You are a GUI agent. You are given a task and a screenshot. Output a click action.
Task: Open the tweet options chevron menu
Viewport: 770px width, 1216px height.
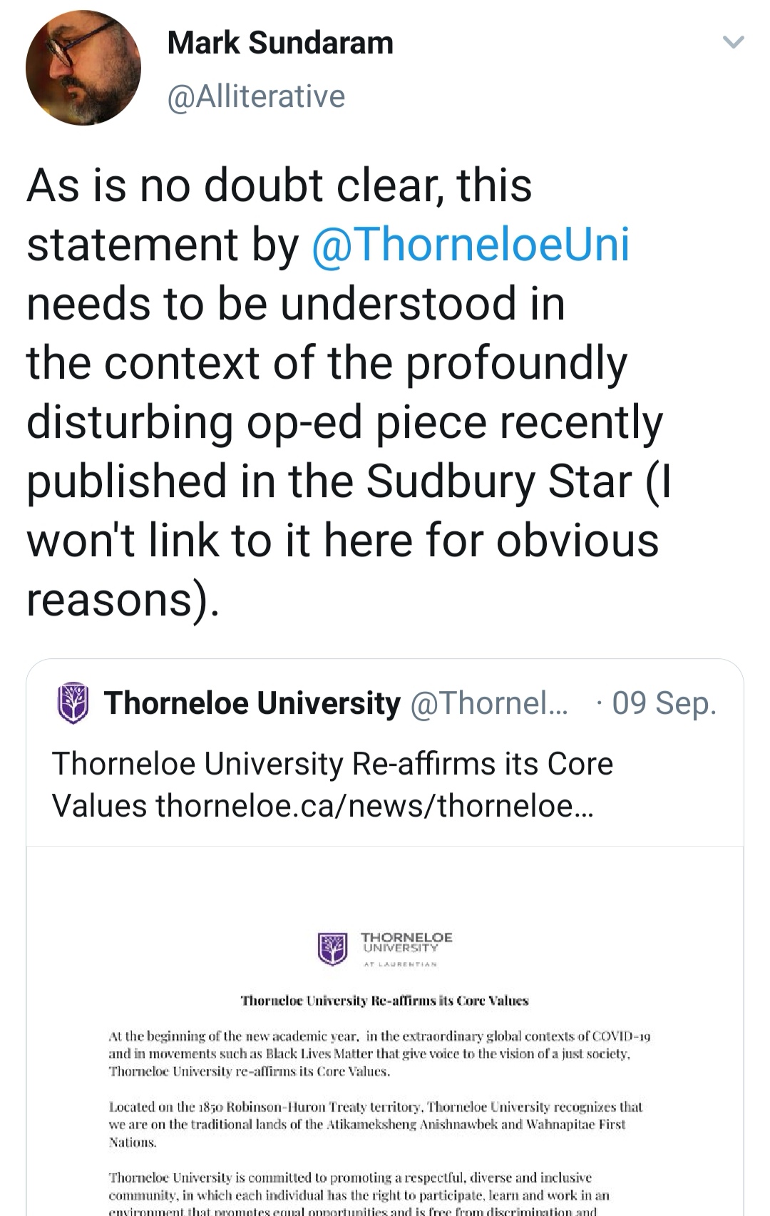click(x=733, y=42)
